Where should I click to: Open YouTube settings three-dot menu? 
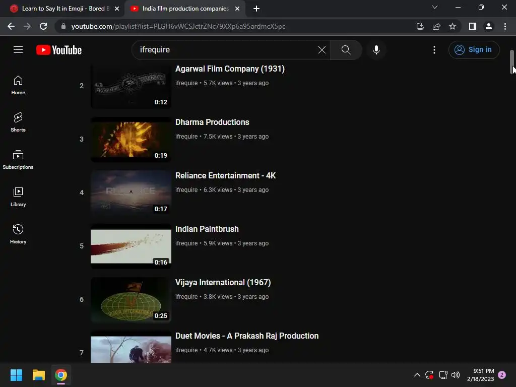(434, 50)
